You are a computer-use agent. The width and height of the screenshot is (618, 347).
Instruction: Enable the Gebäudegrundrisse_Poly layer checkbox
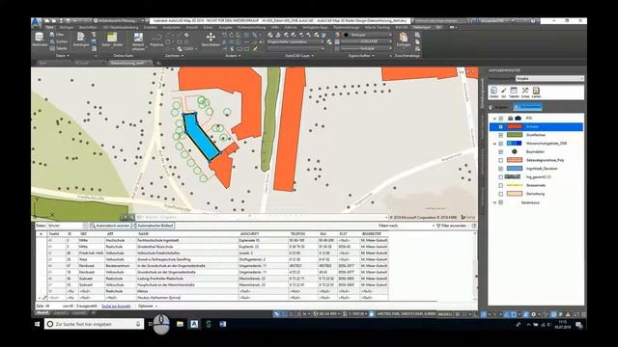point(501,161)
